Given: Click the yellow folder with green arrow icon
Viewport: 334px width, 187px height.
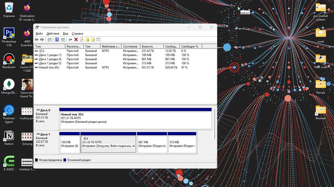Looking at the screenshot, I should pos(87,40).
